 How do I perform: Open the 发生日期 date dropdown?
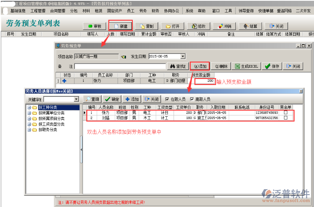click(183, 56)
